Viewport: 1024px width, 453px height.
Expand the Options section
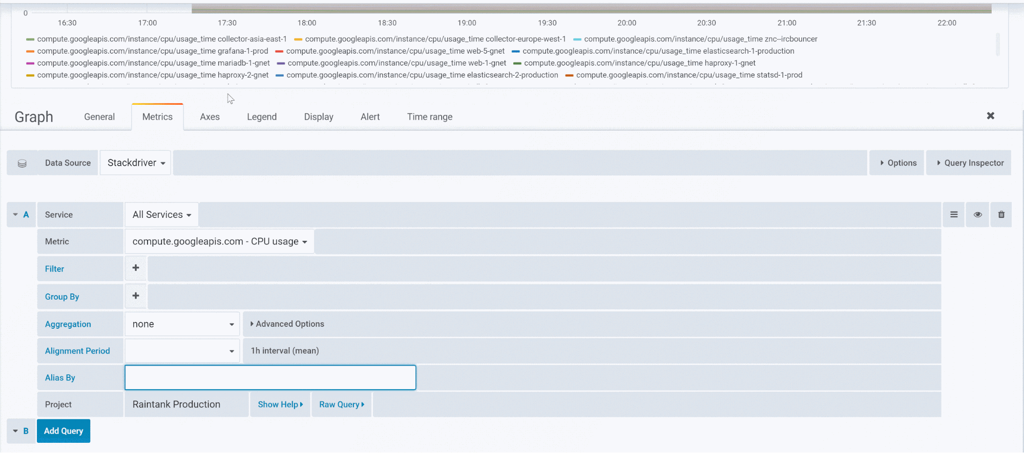point(897,163)
